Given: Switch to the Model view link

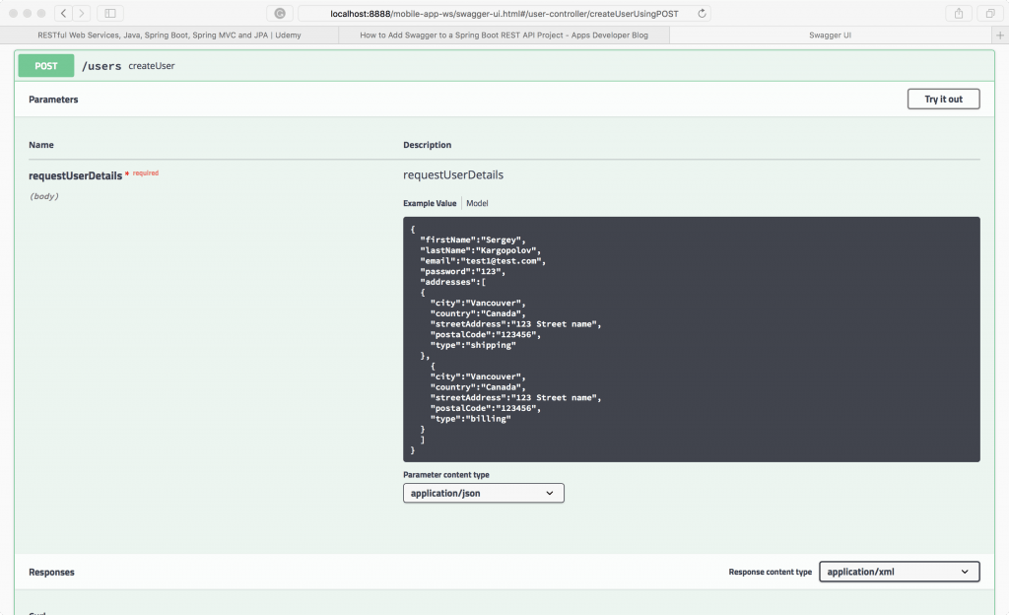Looking at the screenshot, I should coord(477,203).
